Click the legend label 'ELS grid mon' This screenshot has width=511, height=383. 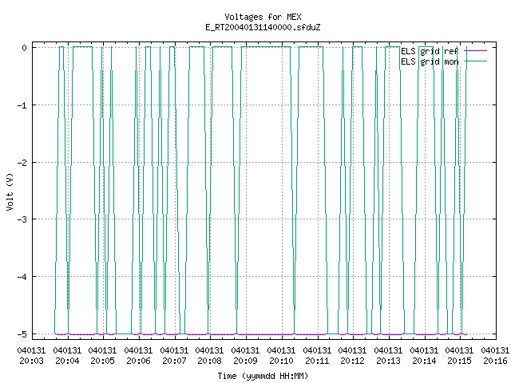point(430,61)
